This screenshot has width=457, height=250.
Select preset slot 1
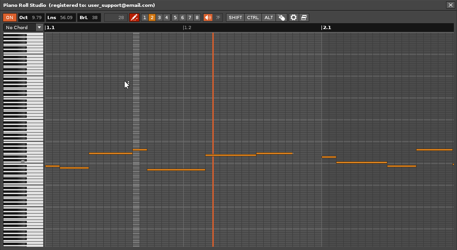coord(145,17)
